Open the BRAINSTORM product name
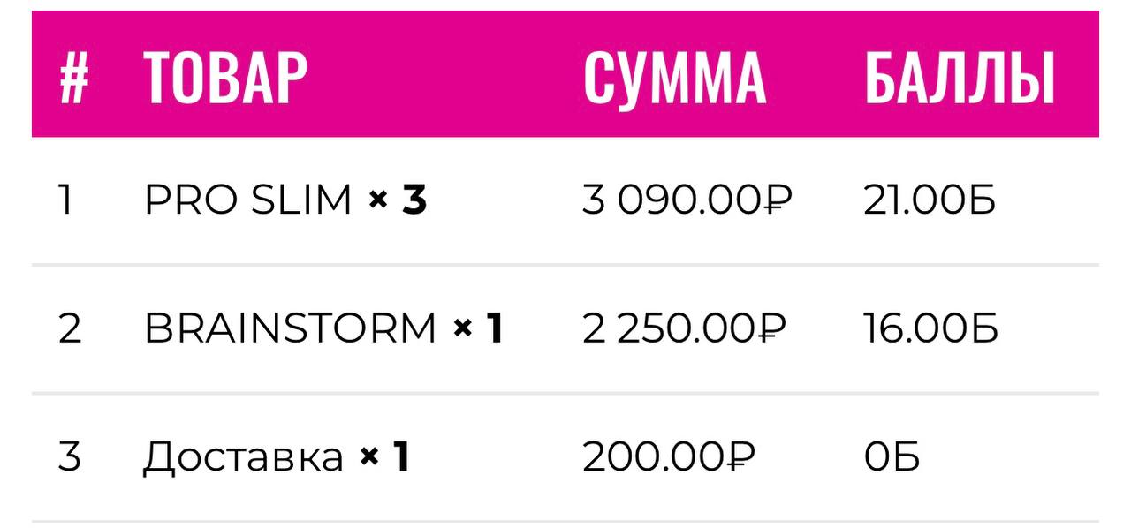Screen dimensions: 1131x528 click(291, 329)
